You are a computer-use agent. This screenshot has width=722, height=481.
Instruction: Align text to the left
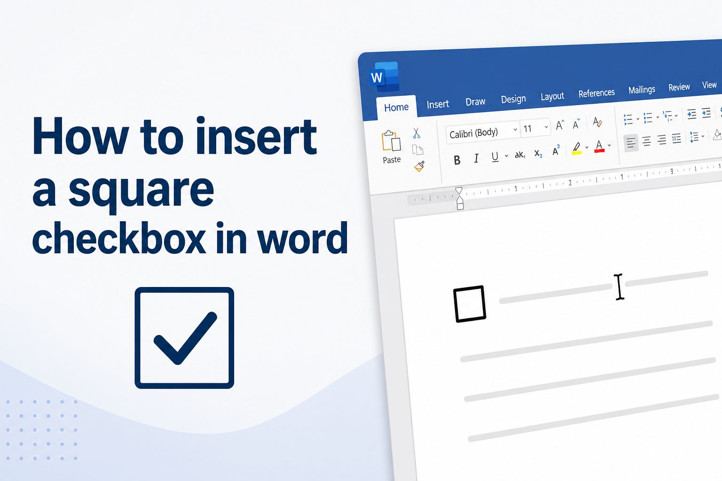pos(631,143)
